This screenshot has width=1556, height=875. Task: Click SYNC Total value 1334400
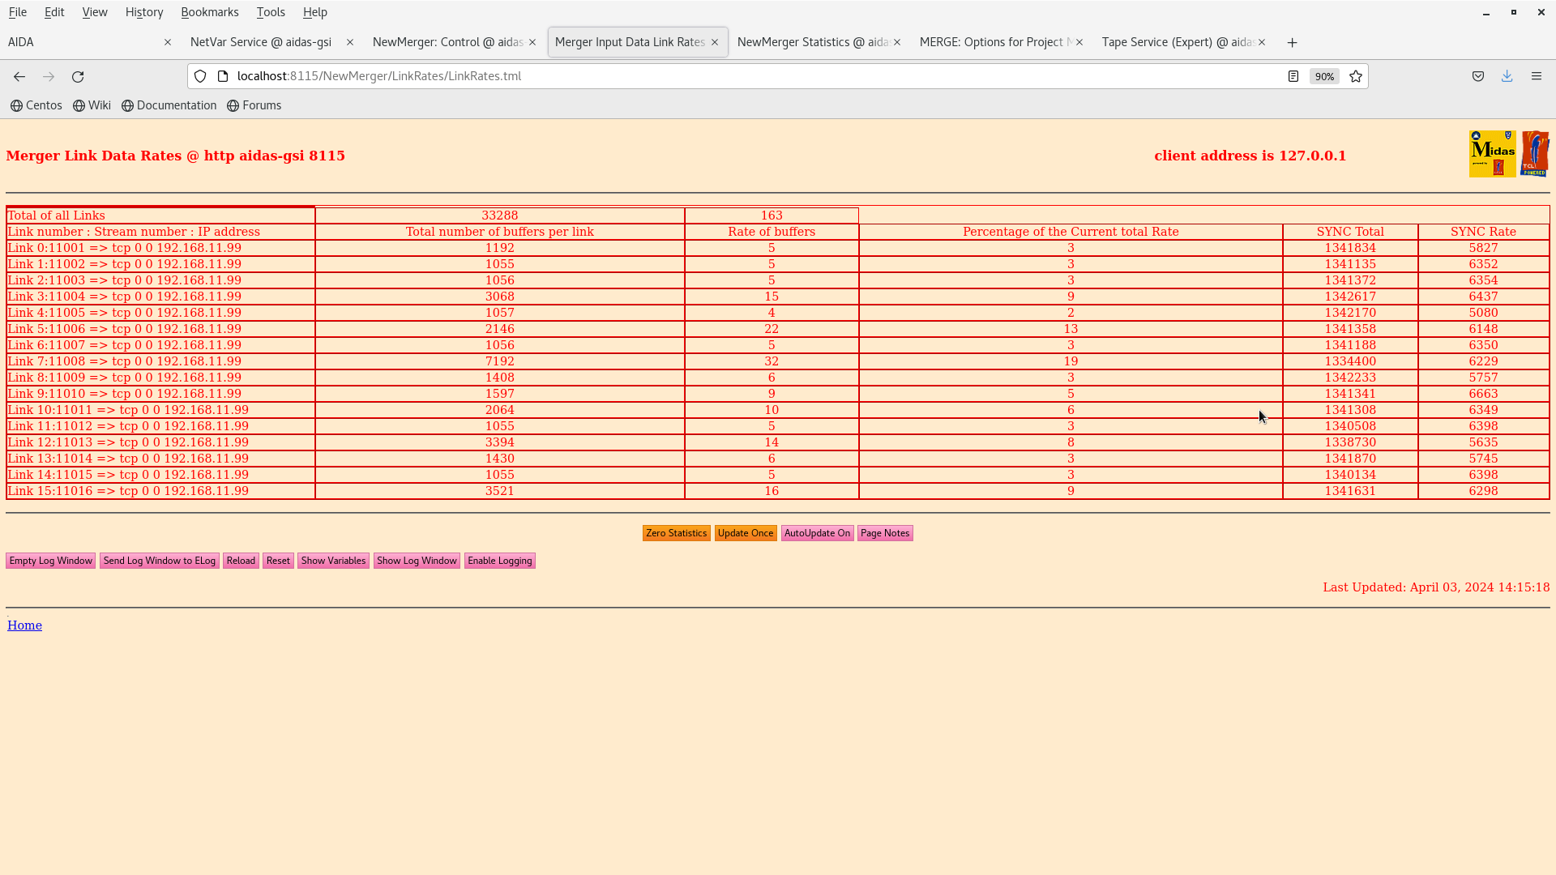point(1350,361)
